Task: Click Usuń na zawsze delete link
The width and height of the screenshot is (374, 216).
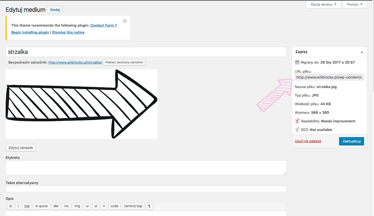Action: [x=308, y=141]
